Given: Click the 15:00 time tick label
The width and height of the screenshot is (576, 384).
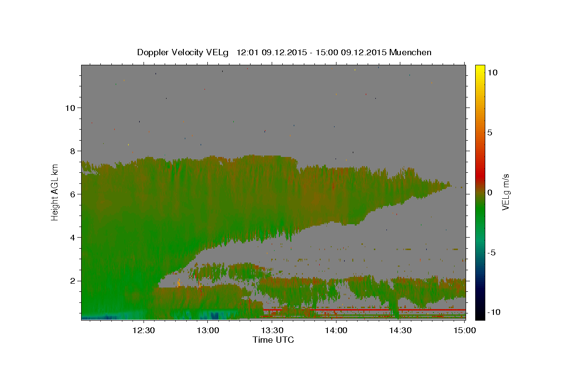Looking at the screenshot, I should [464, 330].
